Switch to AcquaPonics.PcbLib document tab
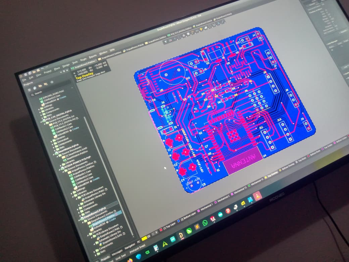The width and height of the screenshot is (349, 262). pyautogui.click(x=134, y=47)
